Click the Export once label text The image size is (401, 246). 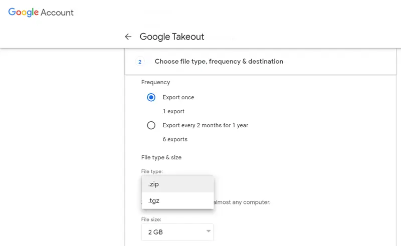click(x=178, y=97)
